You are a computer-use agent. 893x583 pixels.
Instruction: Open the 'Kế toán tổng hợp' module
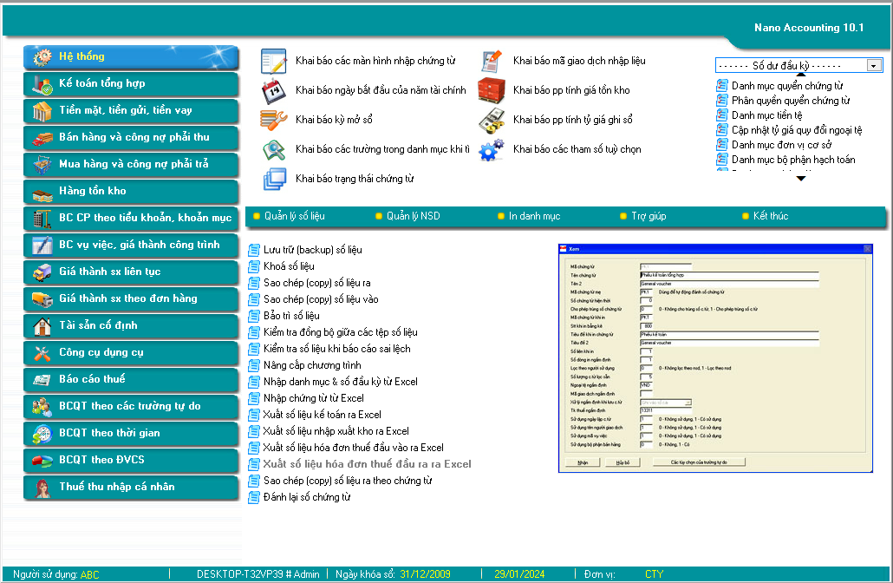[131, 84]
